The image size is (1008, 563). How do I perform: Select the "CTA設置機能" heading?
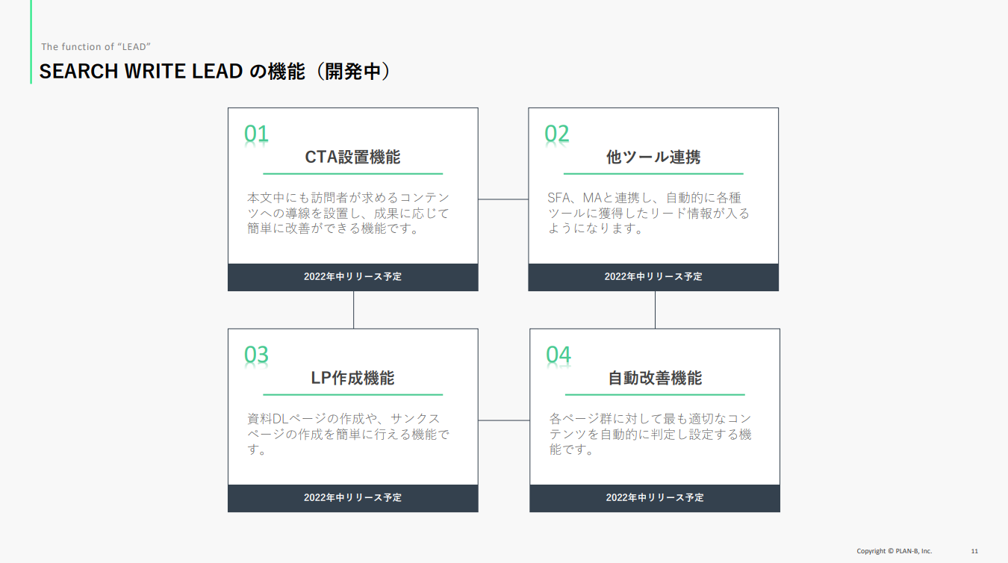(x=352, y=158)
